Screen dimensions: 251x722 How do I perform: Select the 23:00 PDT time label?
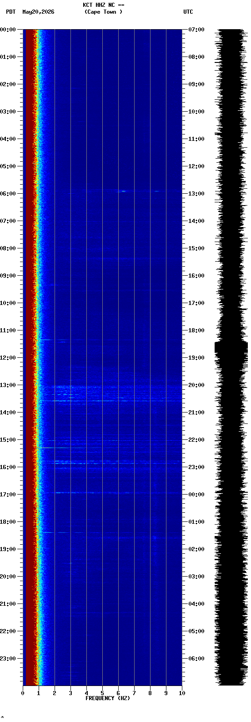[x=8, y=659]
